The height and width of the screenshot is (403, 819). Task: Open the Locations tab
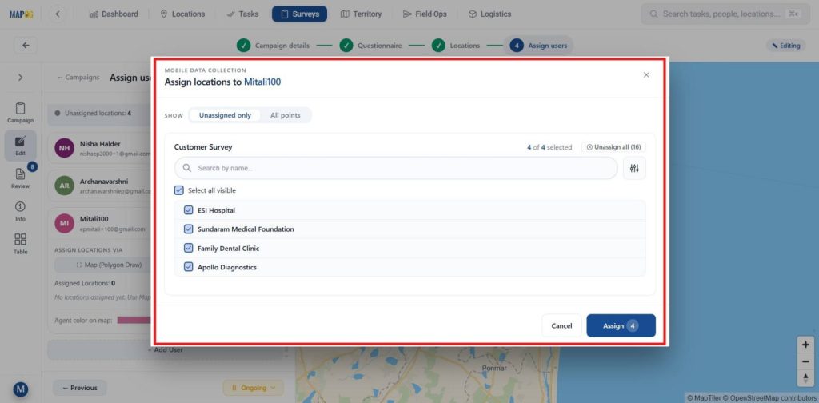coord(182,14)
